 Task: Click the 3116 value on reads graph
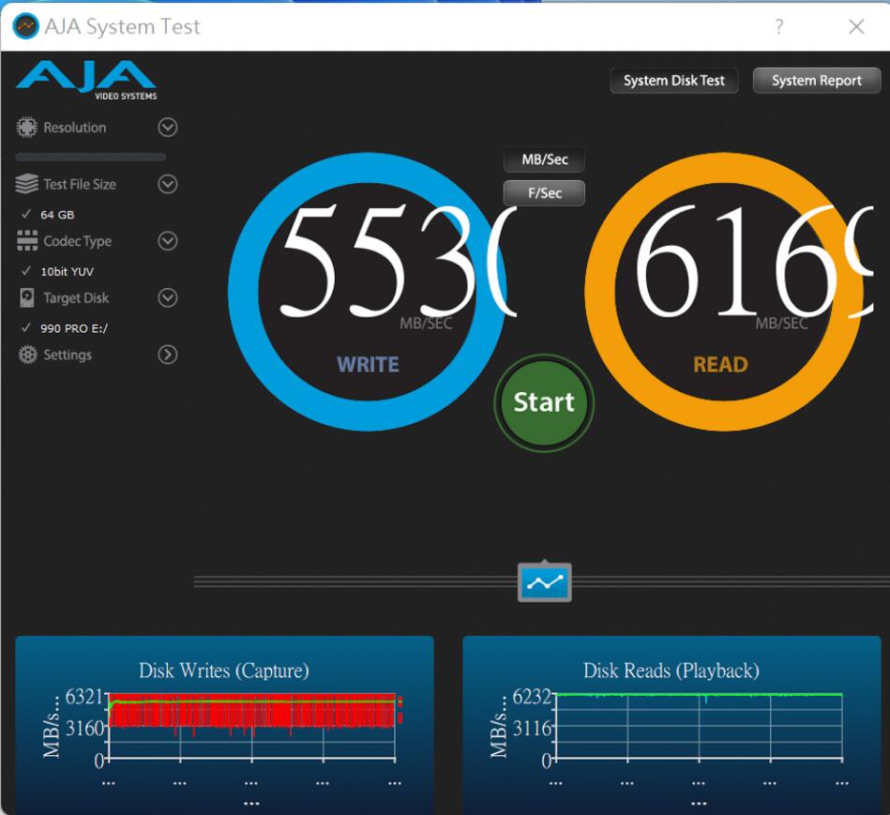point(532,728)
